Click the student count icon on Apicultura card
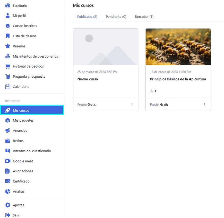 point(152,91)
